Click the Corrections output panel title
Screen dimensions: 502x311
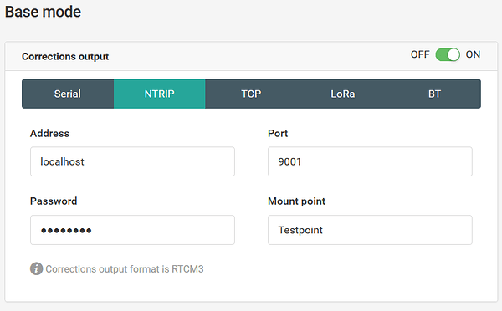(x=65, y=56)
